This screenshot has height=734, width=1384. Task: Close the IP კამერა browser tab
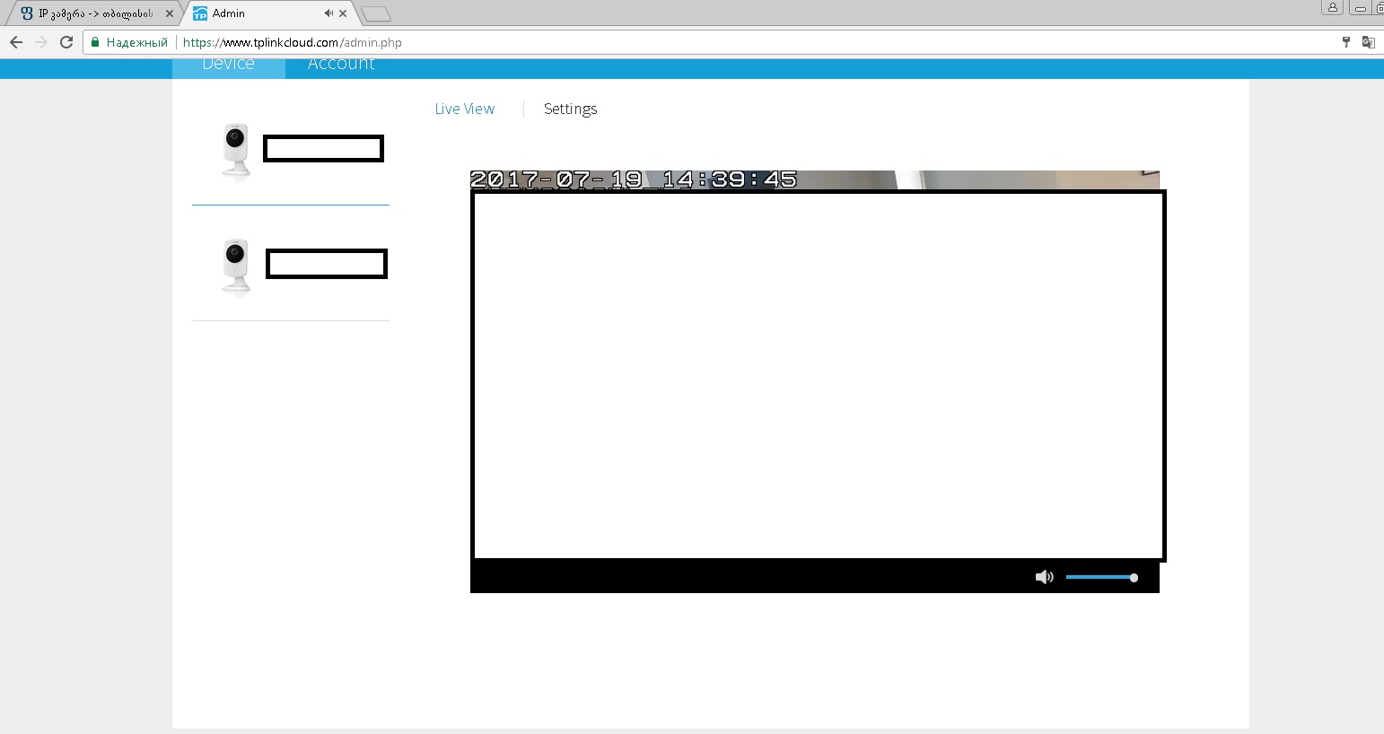coord(170,13)
